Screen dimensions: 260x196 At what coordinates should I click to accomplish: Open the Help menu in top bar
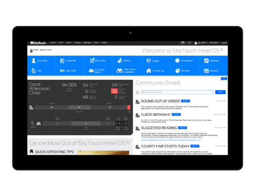pyautogui.click(x=105, y=43)
